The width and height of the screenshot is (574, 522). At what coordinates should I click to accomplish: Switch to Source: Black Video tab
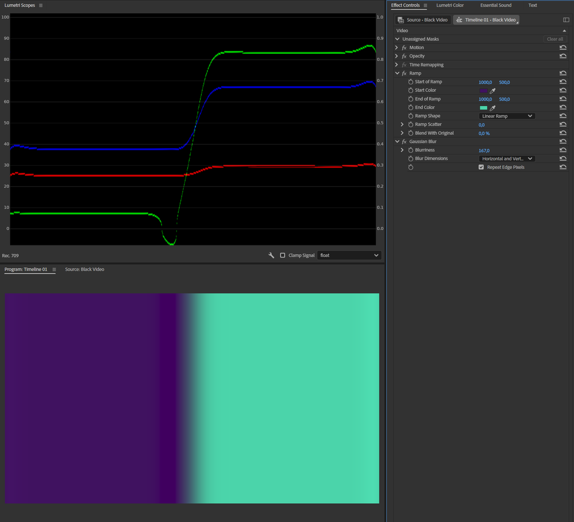coord(84,270)
